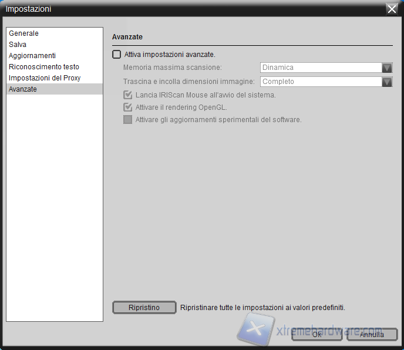Select Salva in the settings list
404x350 pixels.
pos(18,45)
